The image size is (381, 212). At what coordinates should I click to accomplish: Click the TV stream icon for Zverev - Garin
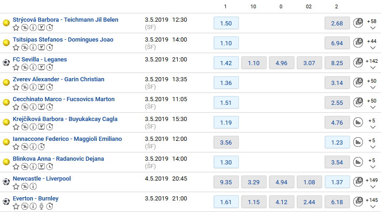point(42,87)
